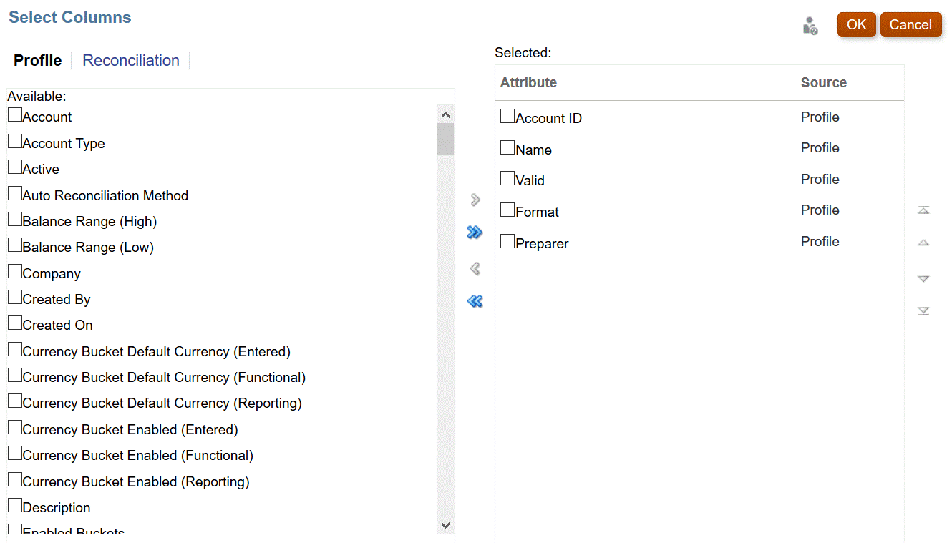Screen dimensions: 952x543
Task: Click the scrollbar down arrow
Action: (x=445, y=525)
